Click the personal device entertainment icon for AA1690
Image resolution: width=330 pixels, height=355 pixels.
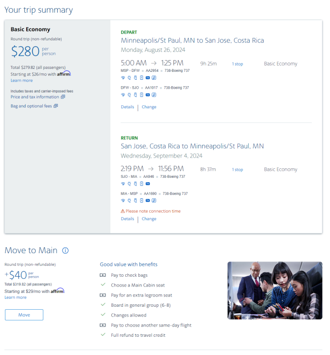[141, 200]
